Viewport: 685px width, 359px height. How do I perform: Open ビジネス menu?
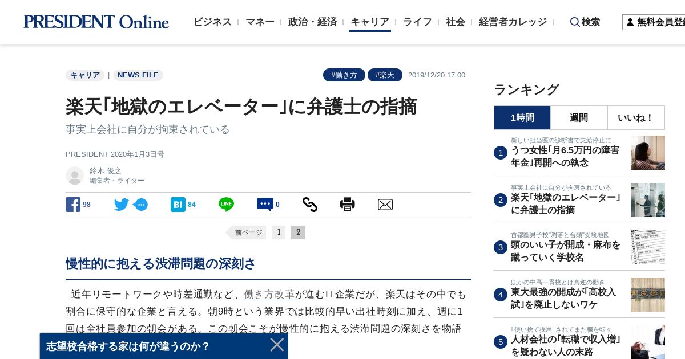[x=212, y=22]
